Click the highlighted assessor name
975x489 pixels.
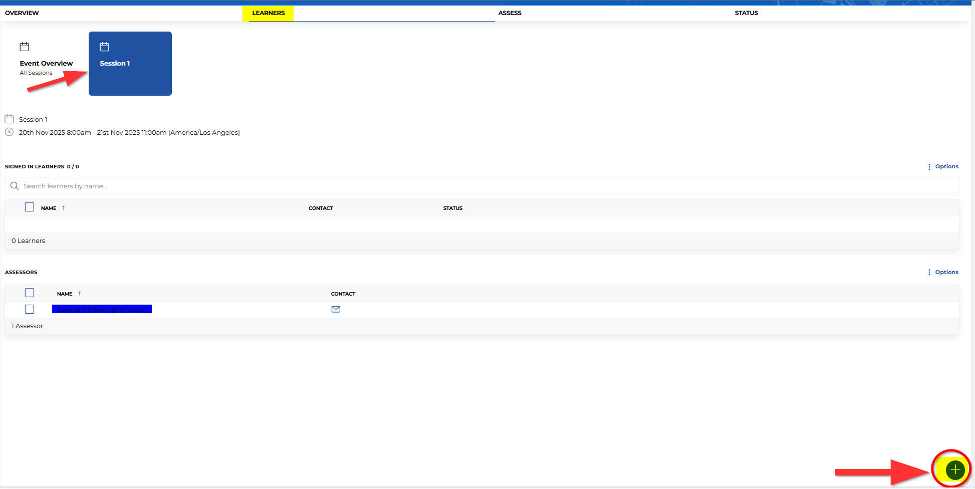[x=102, y=310]
